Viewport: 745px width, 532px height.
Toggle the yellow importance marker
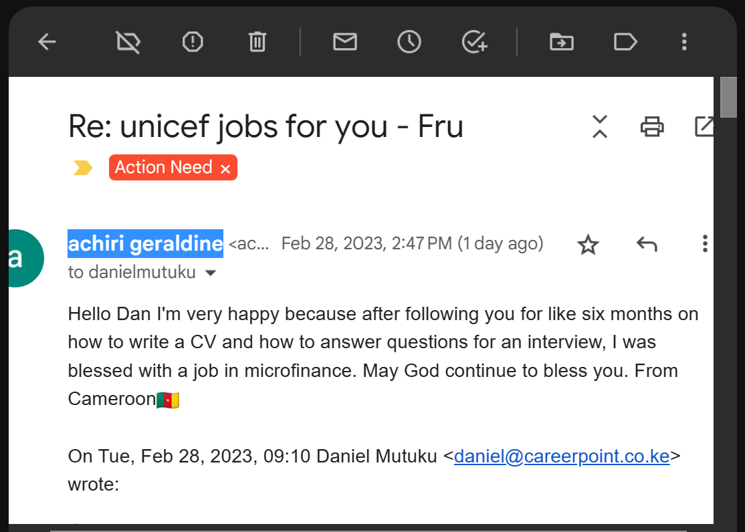tap(83, 168)
